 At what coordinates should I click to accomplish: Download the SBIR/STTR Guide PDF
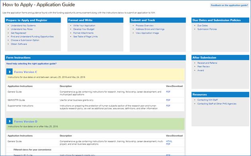click(168, 100)
